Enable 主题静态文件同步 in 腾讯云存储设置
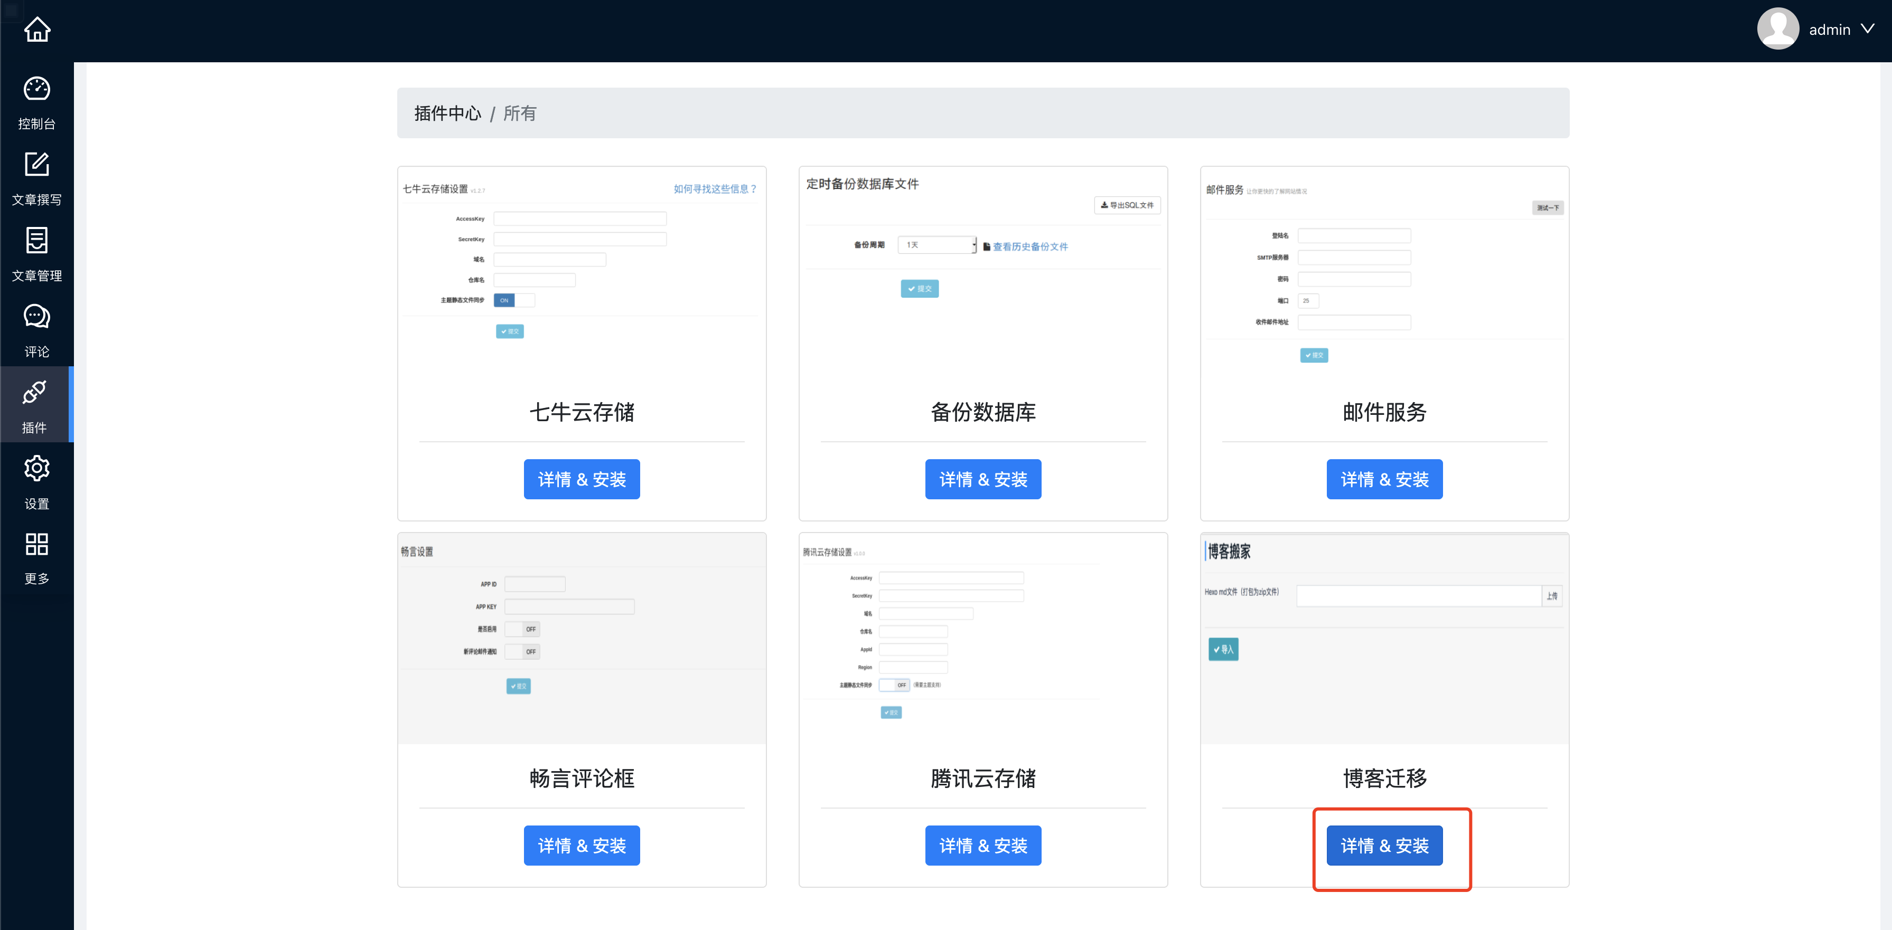1892x930 pixels. (895, 685)
